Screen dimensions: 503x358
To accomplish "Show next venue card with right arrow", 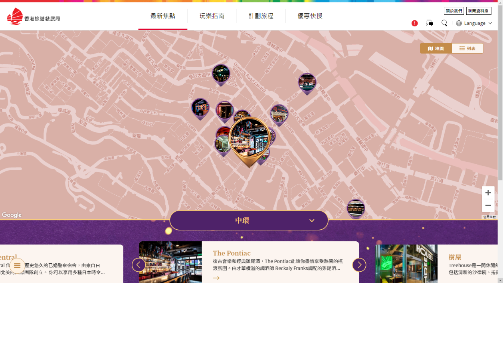I will (359, 265).
